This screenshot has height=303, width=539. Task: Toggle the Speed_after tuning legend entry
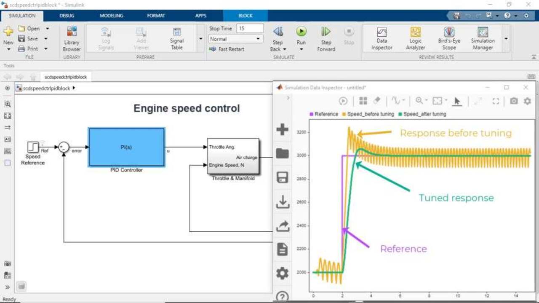424,114
